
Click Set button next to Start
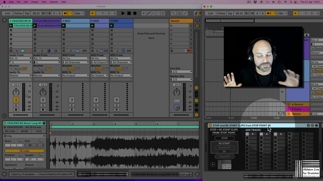pyautogui.click(x=21, y=141)
